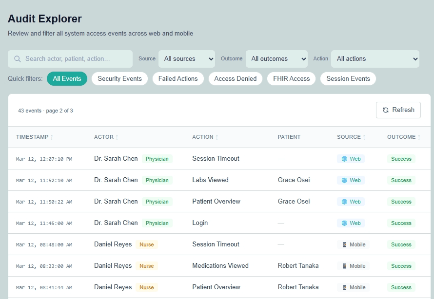Toggle the Security Events quick filter
The height and width of the screenshot is (299, 434).
pos(119,78)
